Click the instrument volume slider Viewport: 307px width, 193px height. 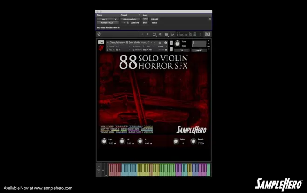point(199,50)
